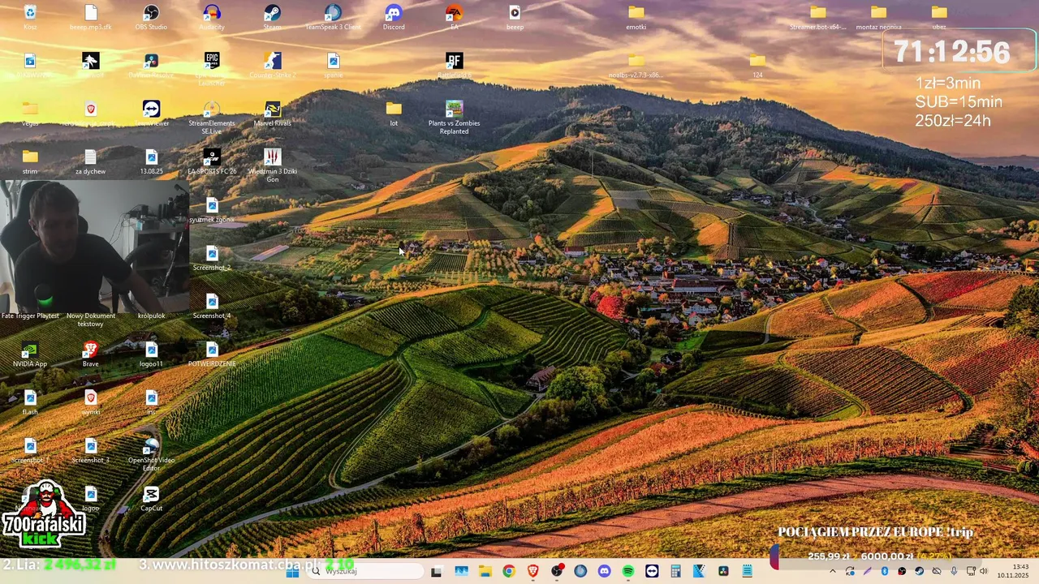This screenshot has width=1039, height=584.
Task: Open Task View on the taskbar
Action: [x=437, y=571]
